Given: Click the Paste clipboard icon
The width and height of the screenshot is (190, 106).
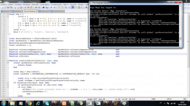Looking at the screenshot, I should [32, 8].
